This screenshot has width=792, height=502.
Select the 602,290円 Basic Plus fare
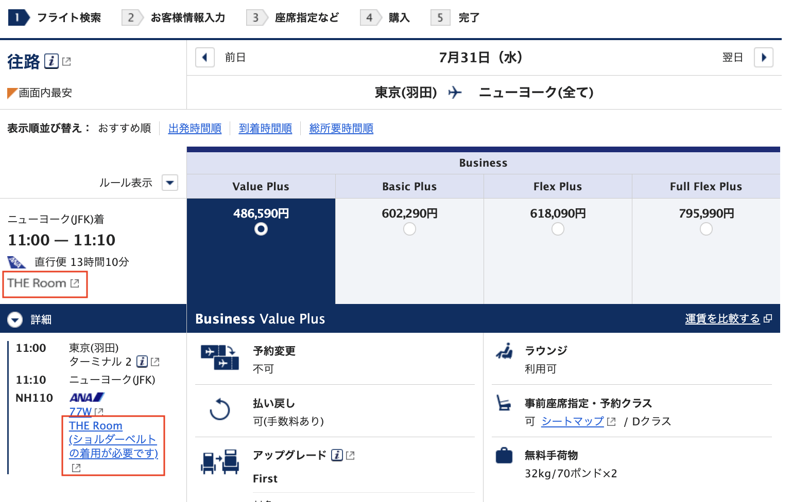(x=409, y=229)
